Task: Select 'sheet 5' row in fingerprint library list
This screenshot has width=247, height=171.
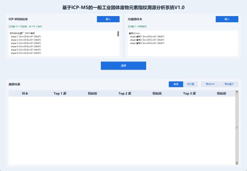Action: click(x=26, y=50)
